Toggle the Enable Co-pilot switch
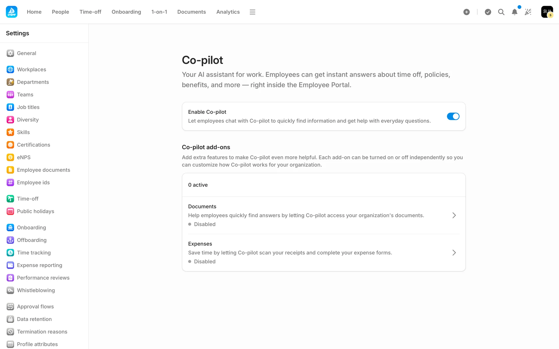The image size is (559, 349). click(x=453, y=116)
